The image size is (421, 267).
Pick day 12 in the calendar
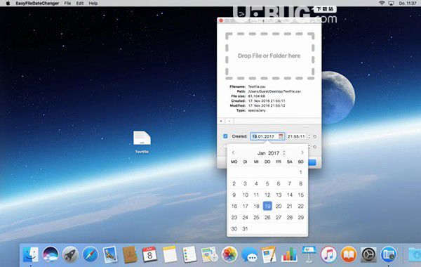click(267, 195)
